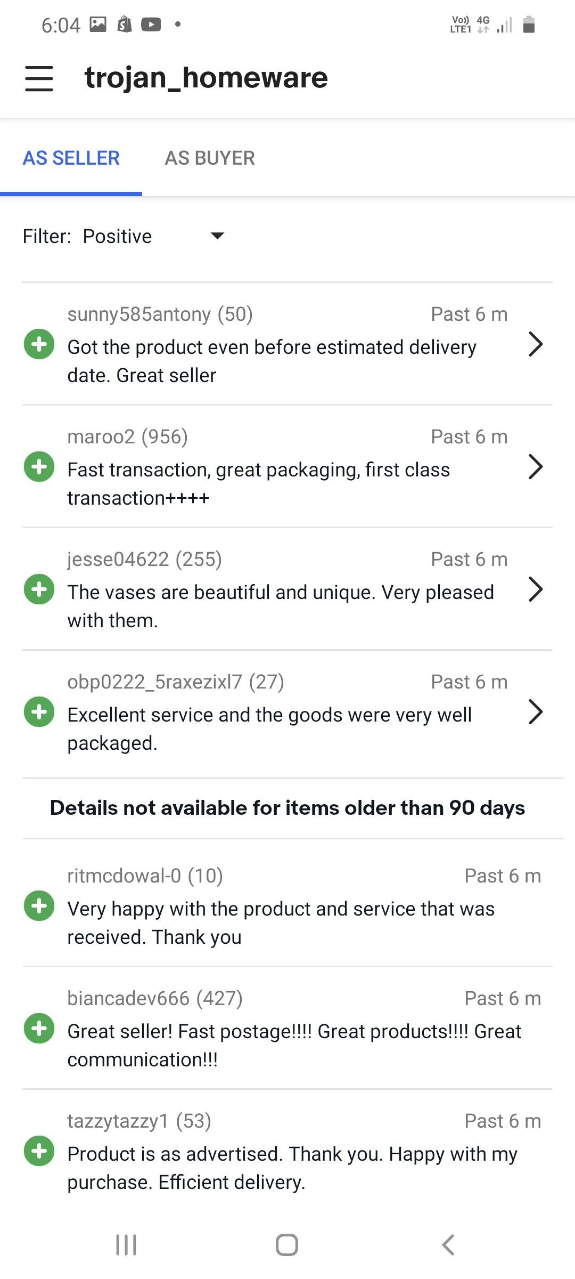Tap the positive icon beside biancadev666 review

point(39,1029)
